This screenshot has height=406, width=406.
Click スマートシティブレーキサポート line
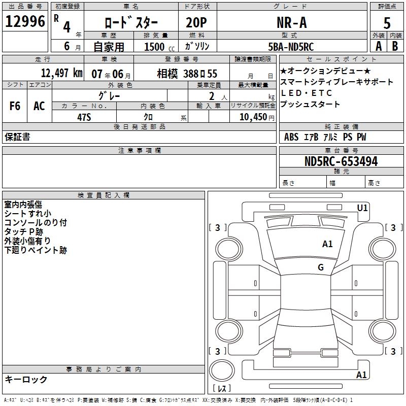(336, 82)
